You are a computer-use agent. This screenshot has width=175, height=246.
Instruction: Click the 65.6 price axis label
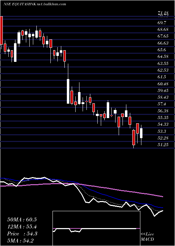(162, 50)
